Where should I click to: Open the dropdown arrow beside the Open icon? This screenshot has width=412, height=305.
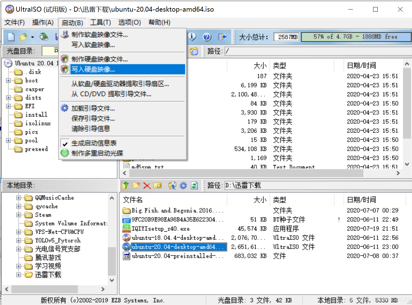[32, 37]
